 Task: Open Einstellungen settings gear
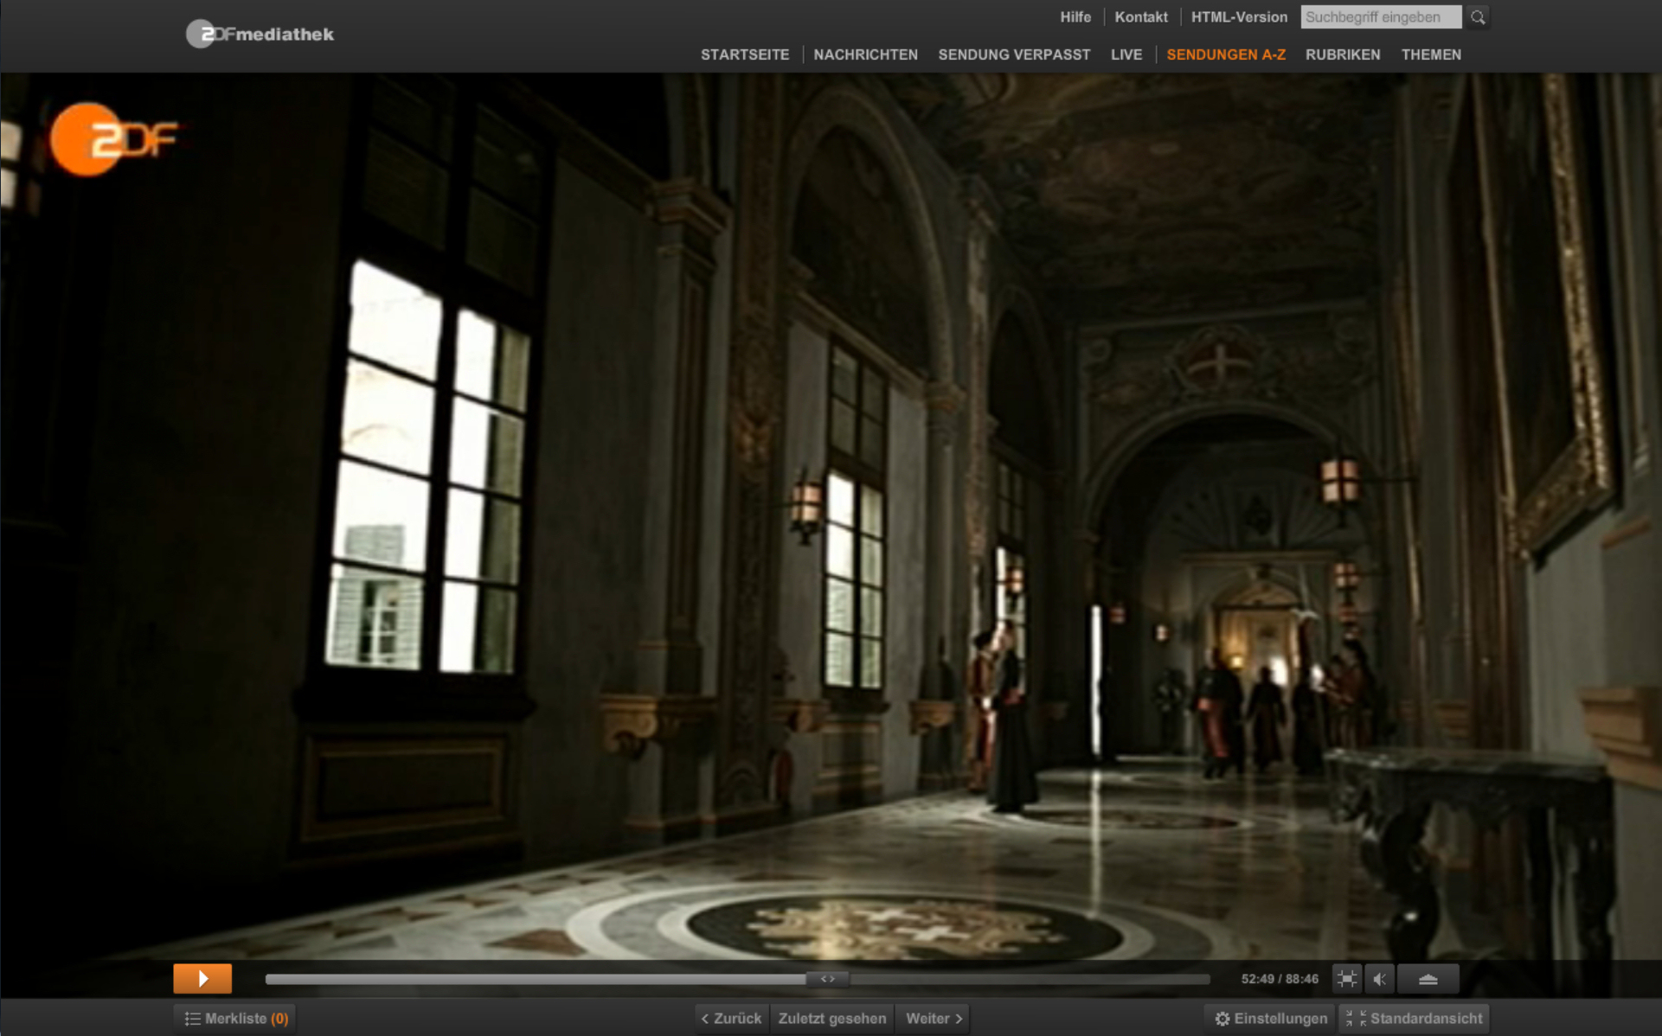pos(1270,1019)
